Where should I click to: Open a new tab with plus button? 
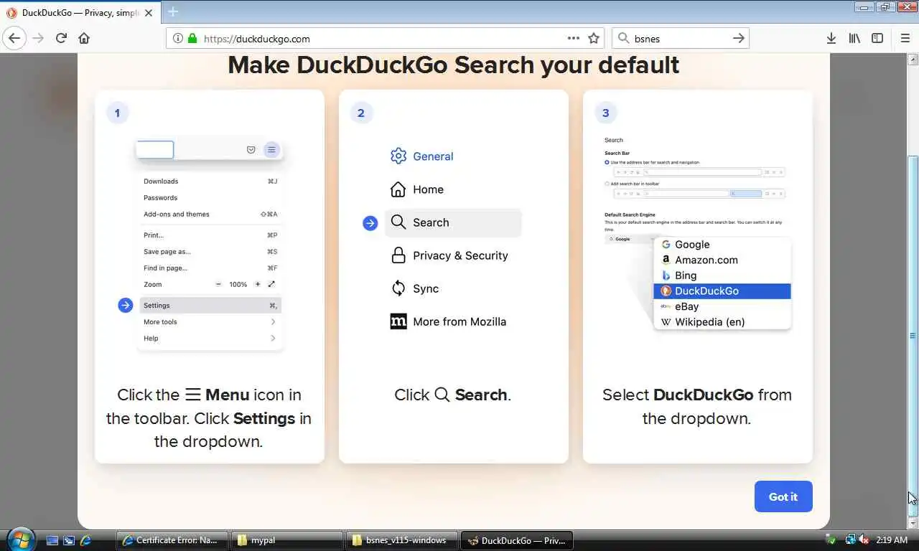[173, 11]
